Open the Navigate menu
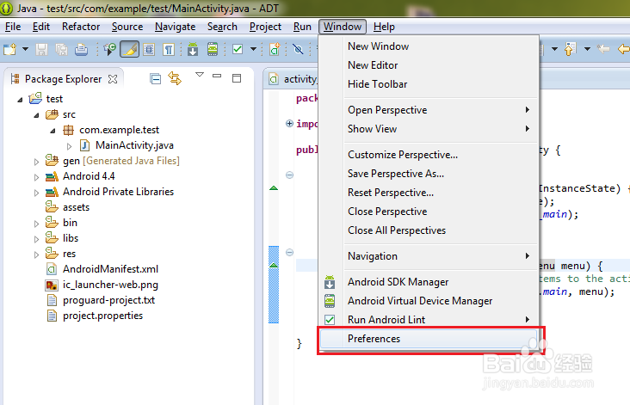Viewport: 630px width, 405px height. pyautogui.click(x=176, y=27)
